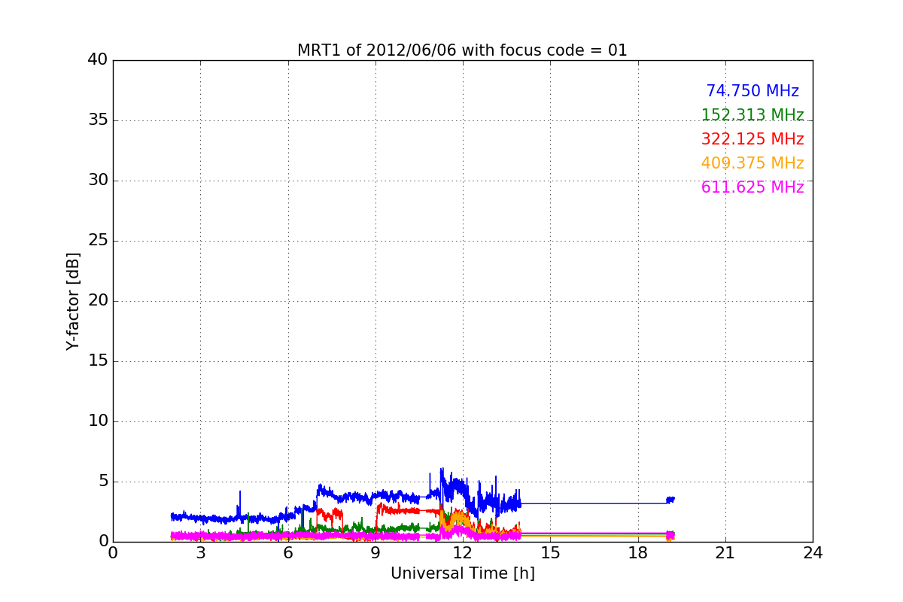This screenshot has height=602, width=903.
Task: Select the Y-factor [dB] axis label
Action: point(73,301)
